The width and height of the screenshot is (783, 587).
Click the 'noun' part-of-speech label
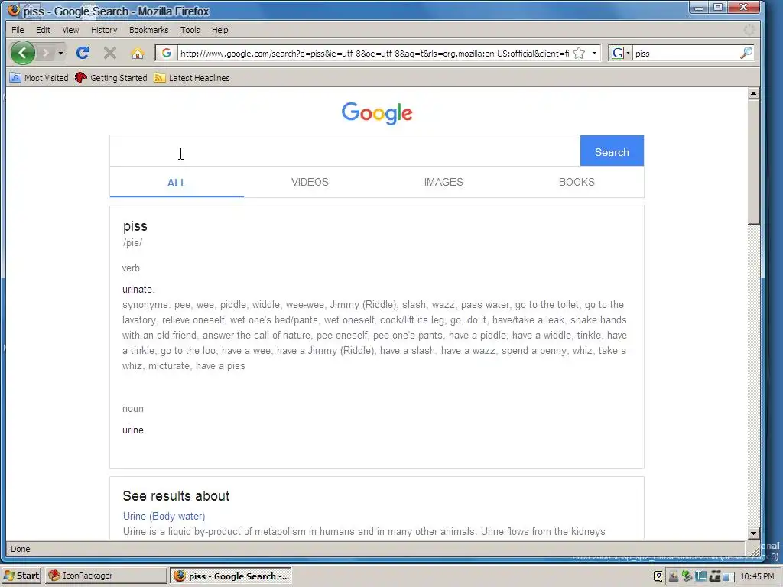coord(133,409)
